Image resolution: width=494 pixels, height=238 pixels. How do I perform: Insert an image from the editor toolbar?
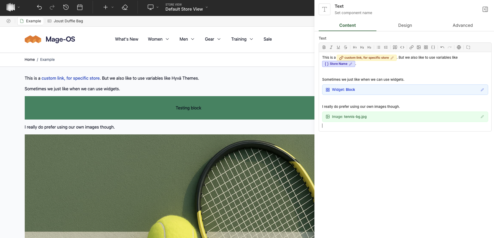419,47
